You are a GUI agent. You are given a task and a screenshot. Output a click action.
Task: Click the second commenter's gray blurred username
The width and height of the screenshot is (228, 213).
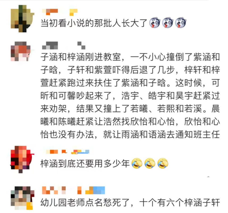[x=50, y=45]
